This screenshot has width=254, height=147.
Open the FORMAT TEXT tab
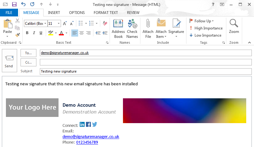[106, 13]
